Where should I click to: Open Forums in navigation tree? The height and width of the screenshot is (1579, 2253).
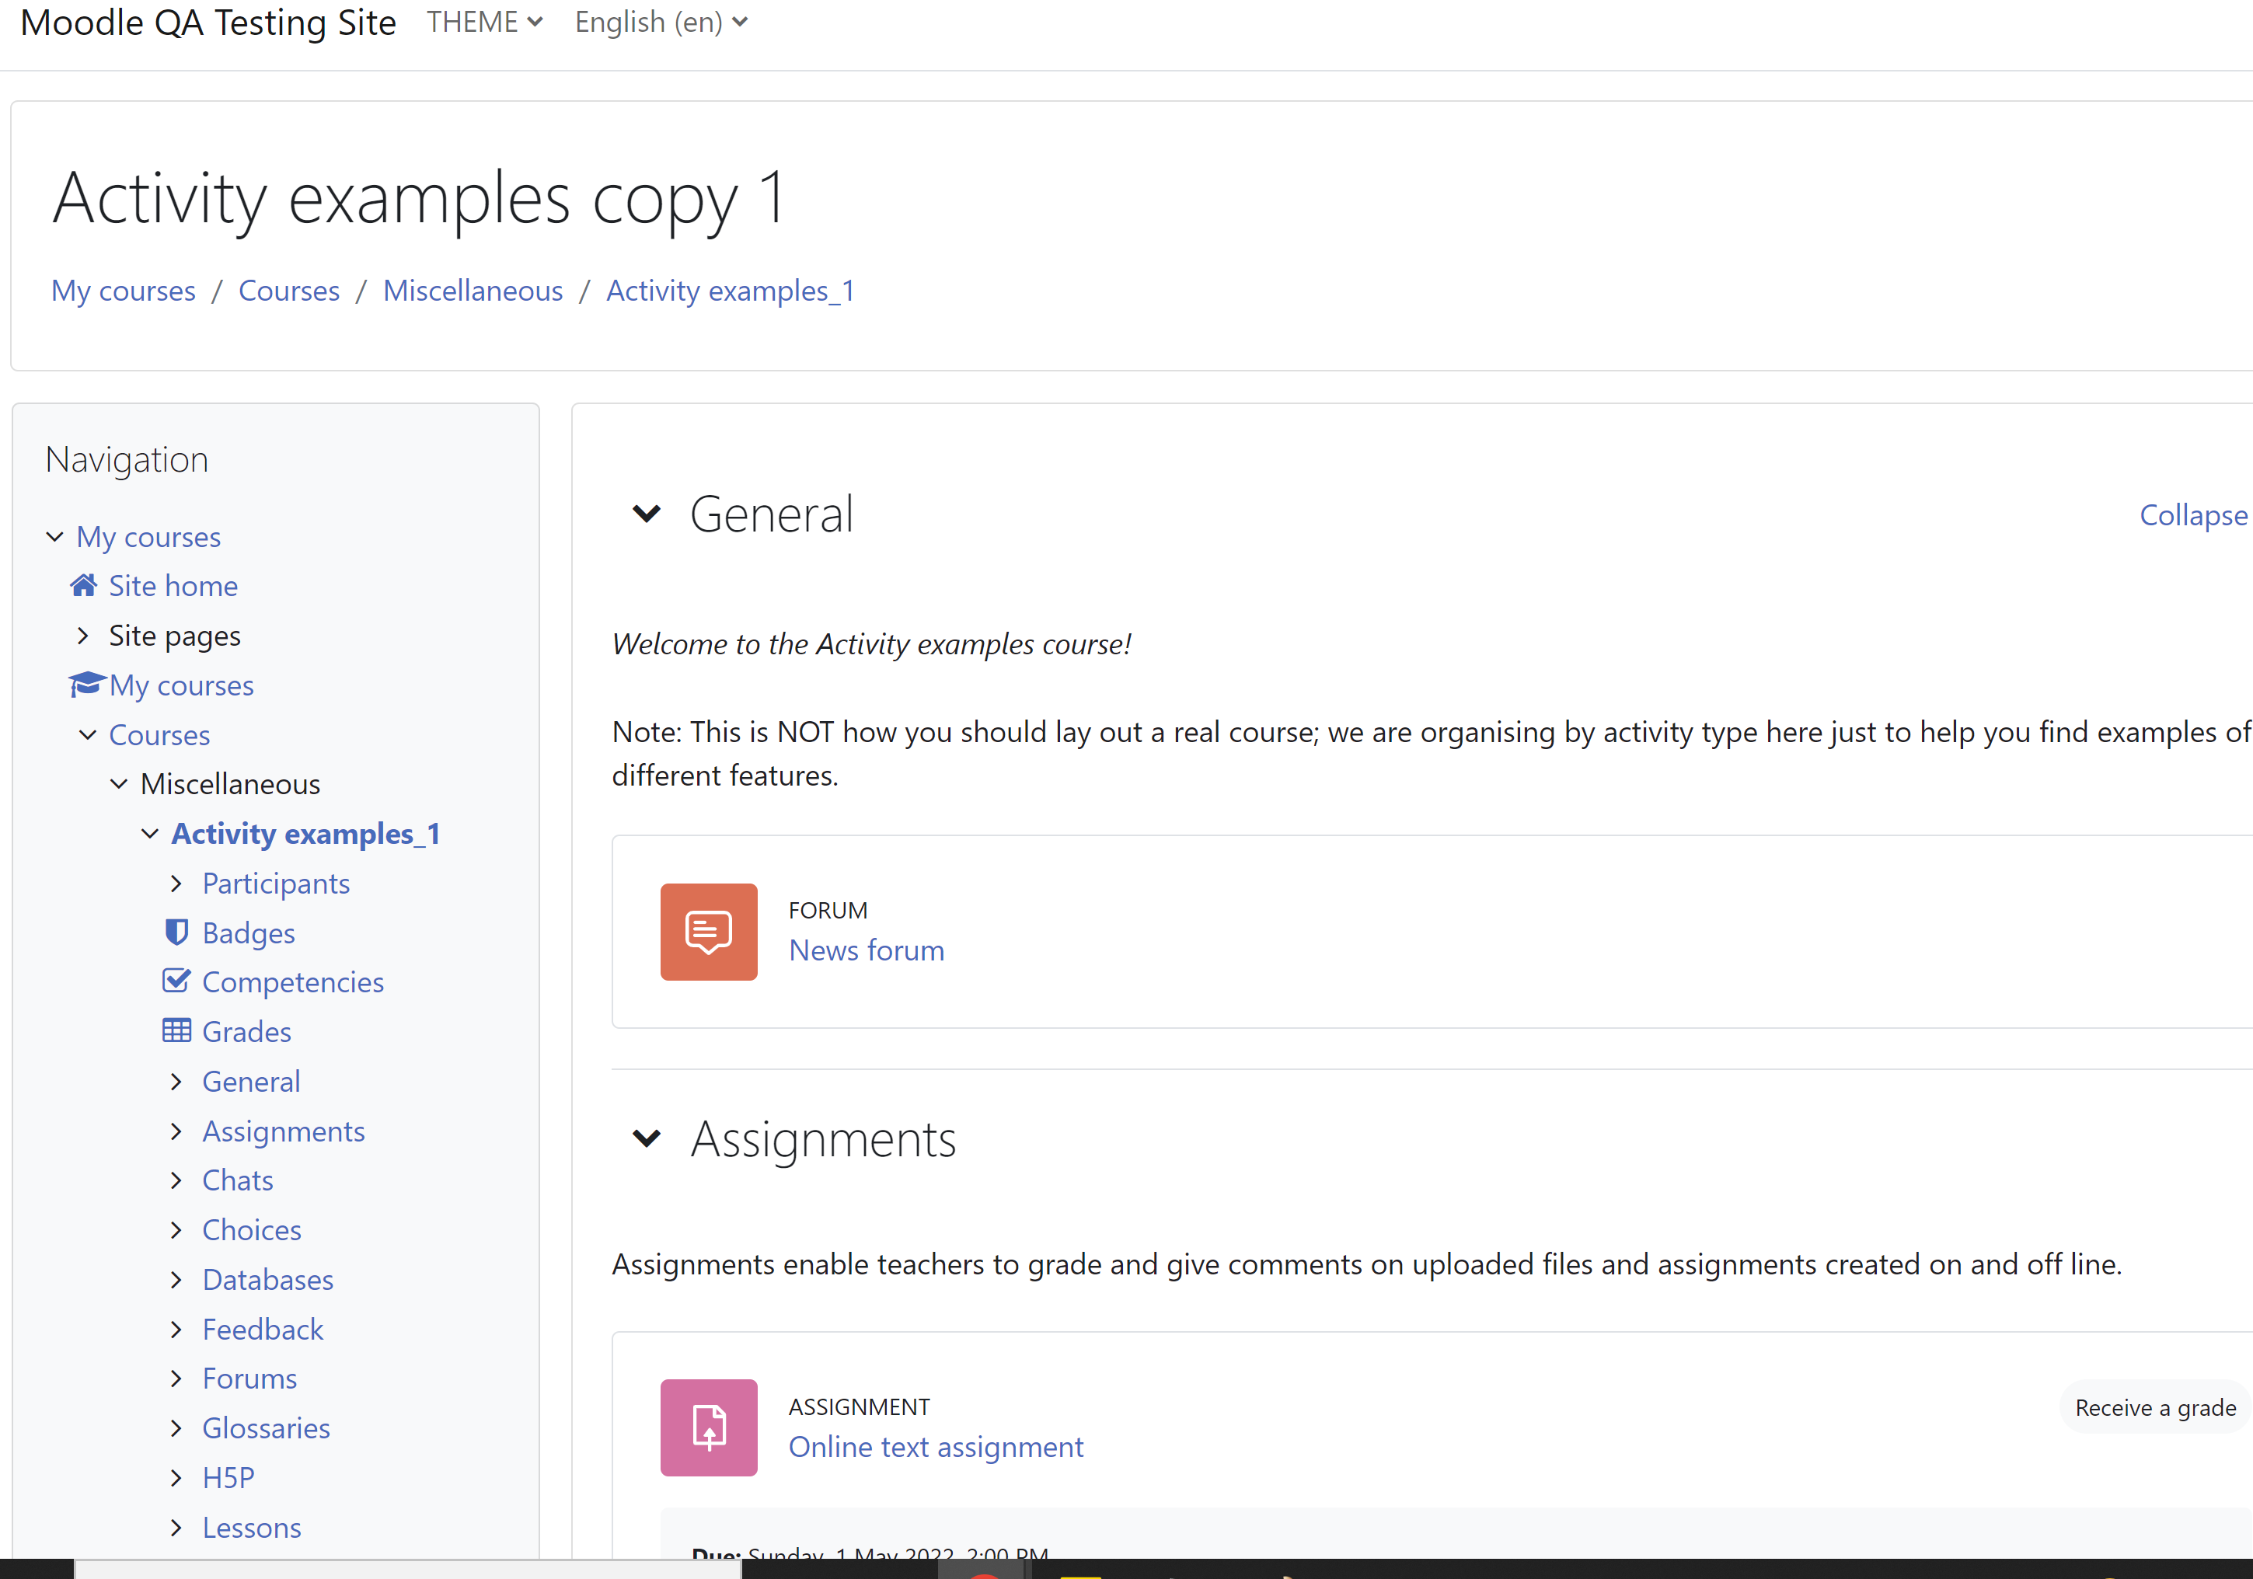point(250,1378)
